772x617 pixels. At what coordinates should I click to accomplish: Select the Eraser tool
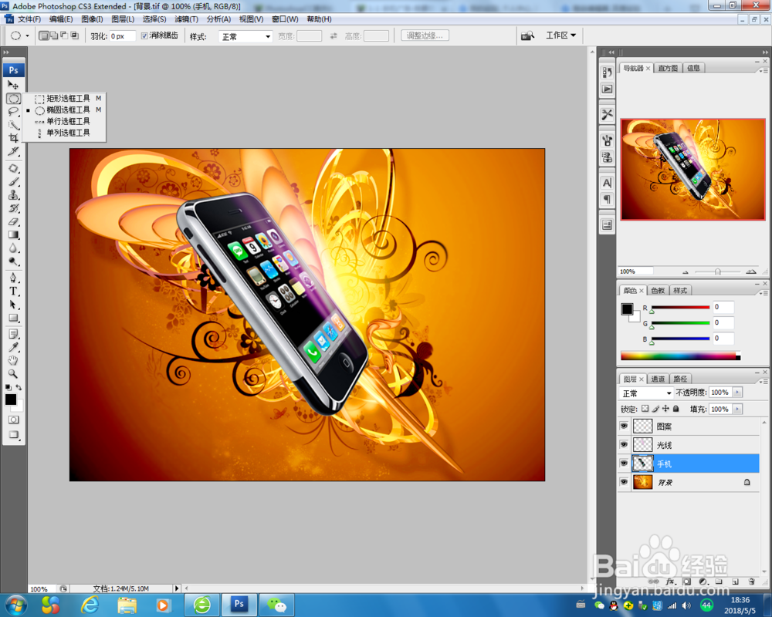click(x=13, y=222)
